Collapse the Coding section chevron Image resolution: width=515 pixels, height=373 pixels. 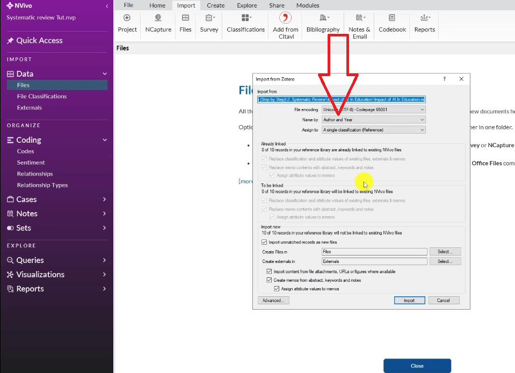(x=105, y=140)
